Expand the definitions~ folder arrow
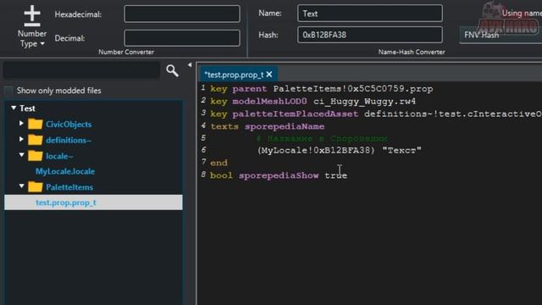542x305 pixels. tap(21, 139)
